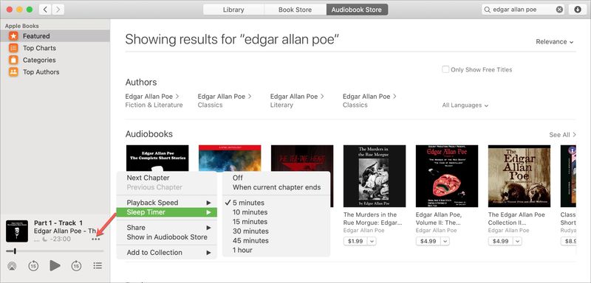Screen dimensions: 591x283
Task: Open The Murders in the Rue Morgue title
Action: tap(373, 219)
